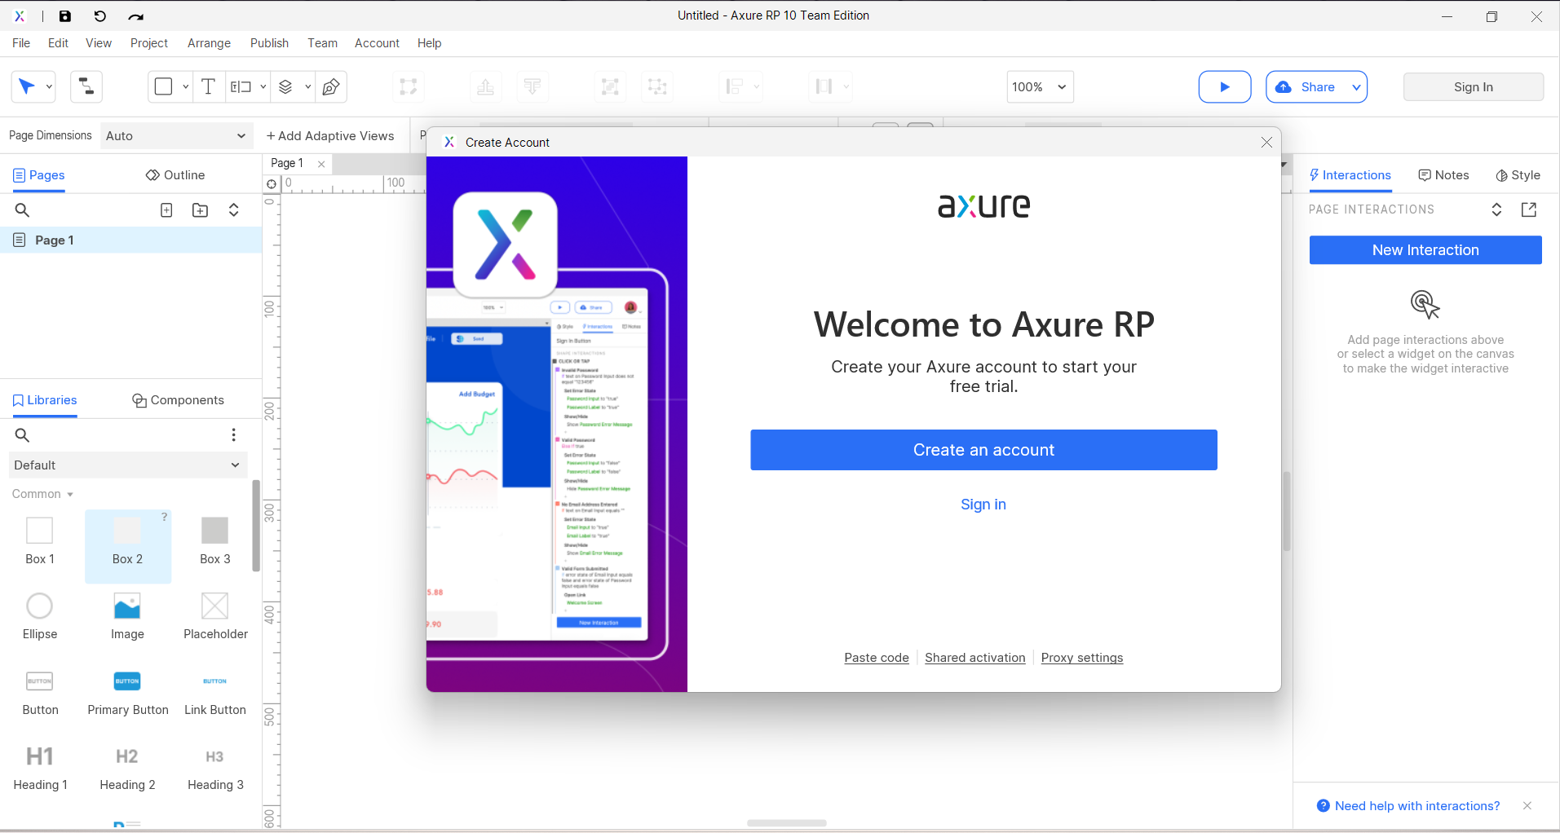Open the 100% zoom dropdown
Image resolution: width=1560 pixels, height=833 pixels.
click(x=1040, y=86)
